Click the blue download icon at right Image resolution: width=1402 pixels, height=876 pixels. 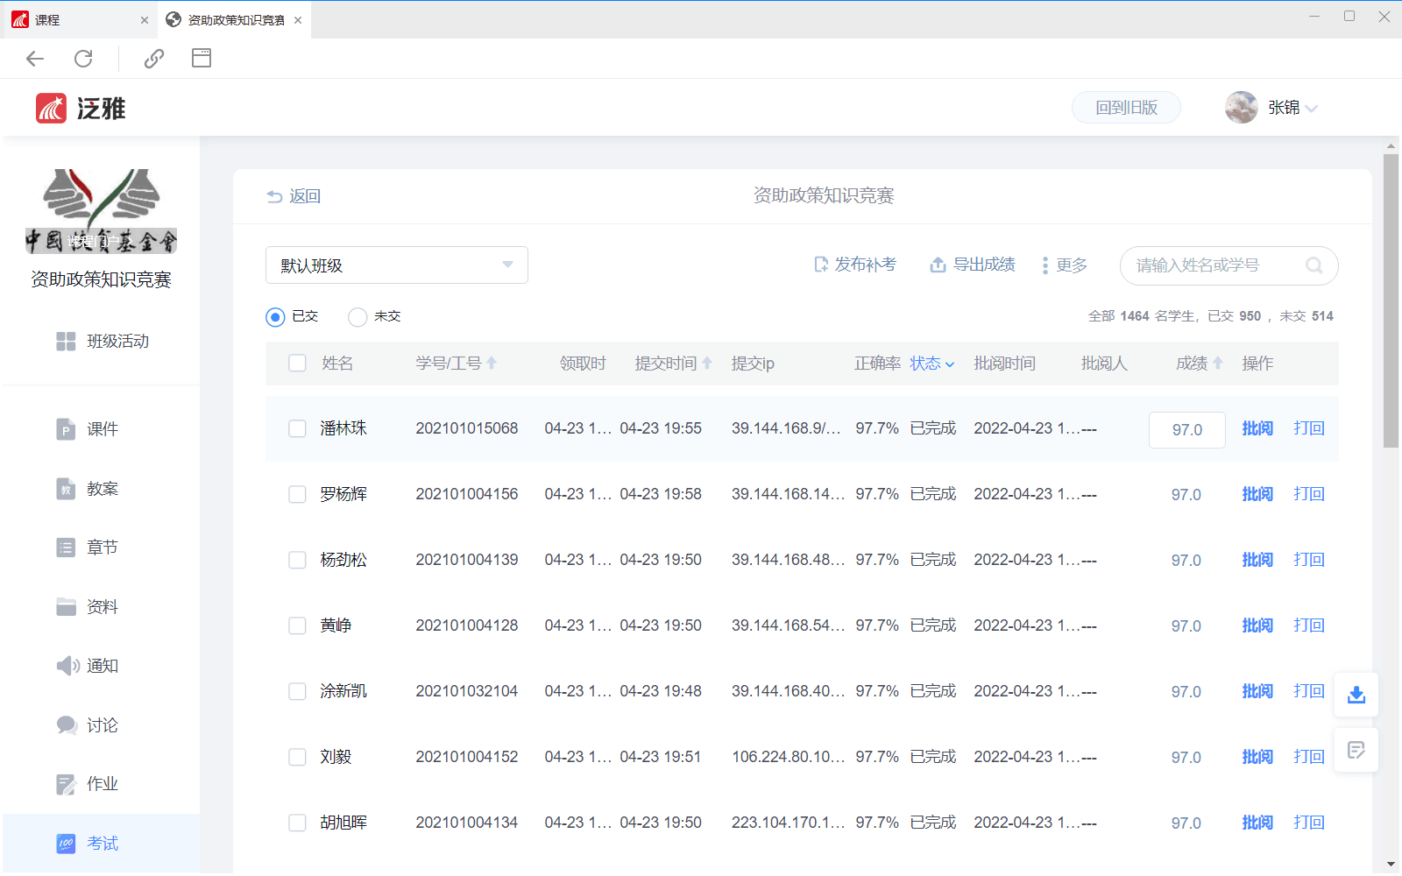tap(1356, 695)
